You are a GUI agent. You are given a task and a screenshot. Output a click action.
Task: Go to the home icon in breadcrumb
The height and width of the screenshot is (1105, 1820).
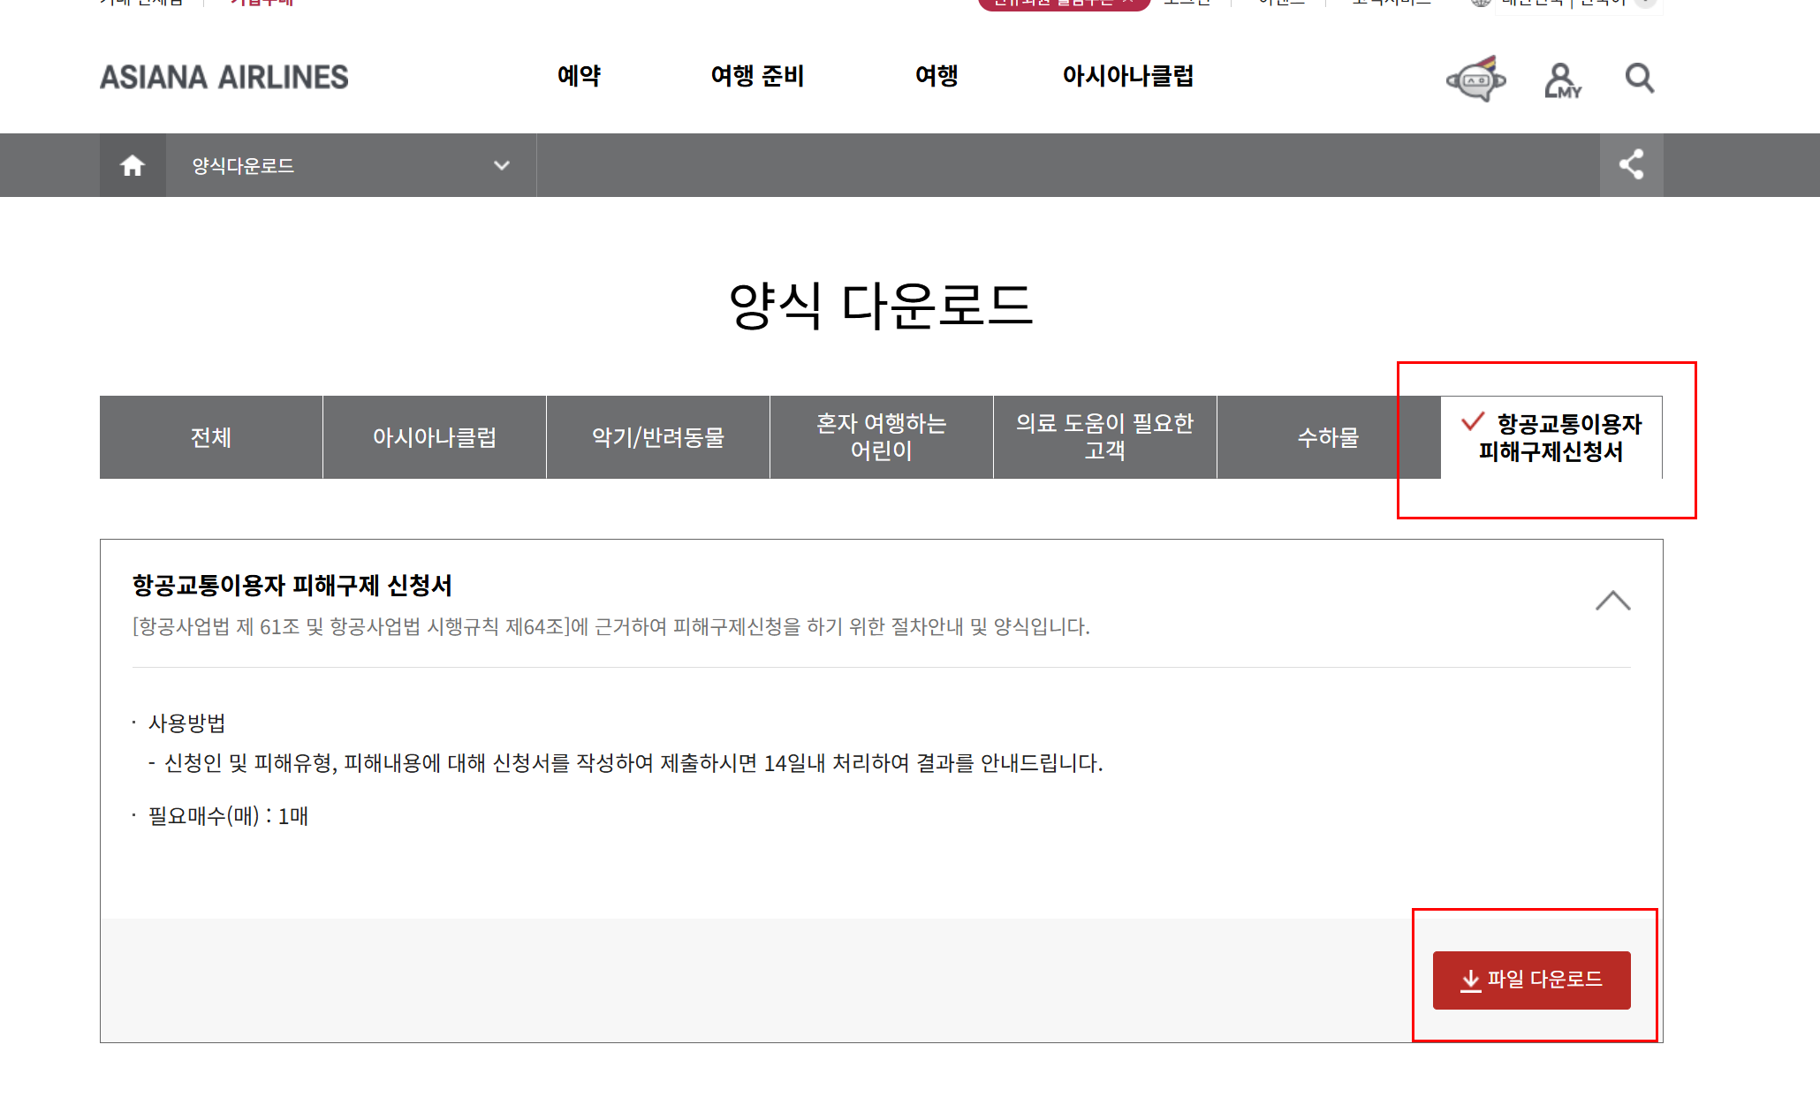[x=133, y=165]
